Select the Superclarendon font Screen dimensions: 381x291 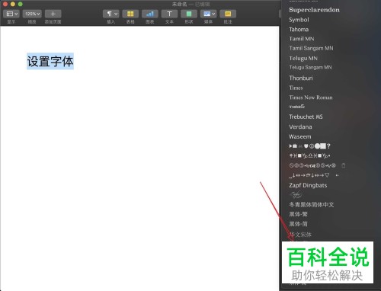(x=314, y=10)
